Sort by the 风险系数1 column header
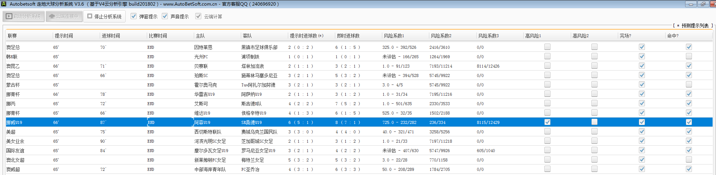716x175 pixels. point(394,36)
